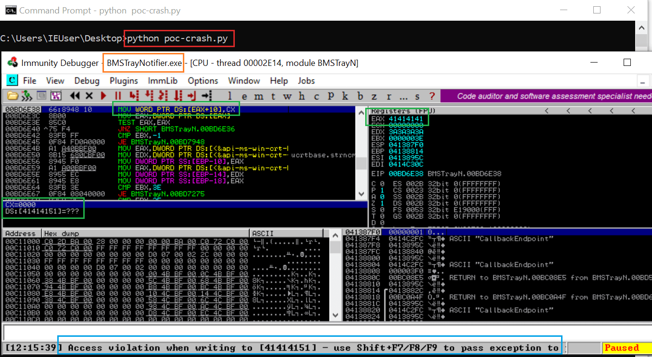Click stack row 0413880C RETURN to BMSTrayN.00BC08E5
The image size is (652, 357).
[x=499, y=278]
